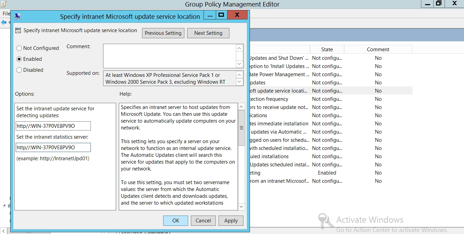This screenshot has height=234, width=464.
Task: Click Cancel to discard changes
Action: tap(203, 221)
